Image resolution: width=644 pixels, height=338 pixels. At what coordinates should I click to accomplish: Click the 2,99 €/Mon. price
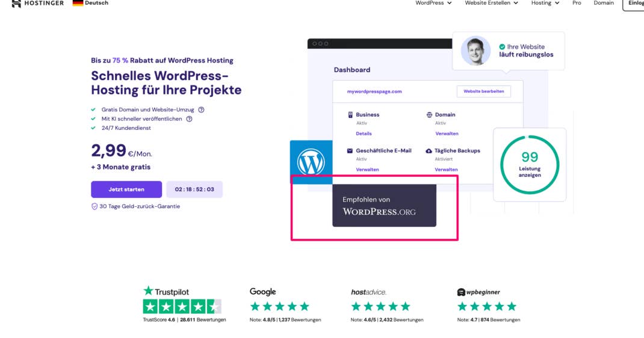pos(122,151)
